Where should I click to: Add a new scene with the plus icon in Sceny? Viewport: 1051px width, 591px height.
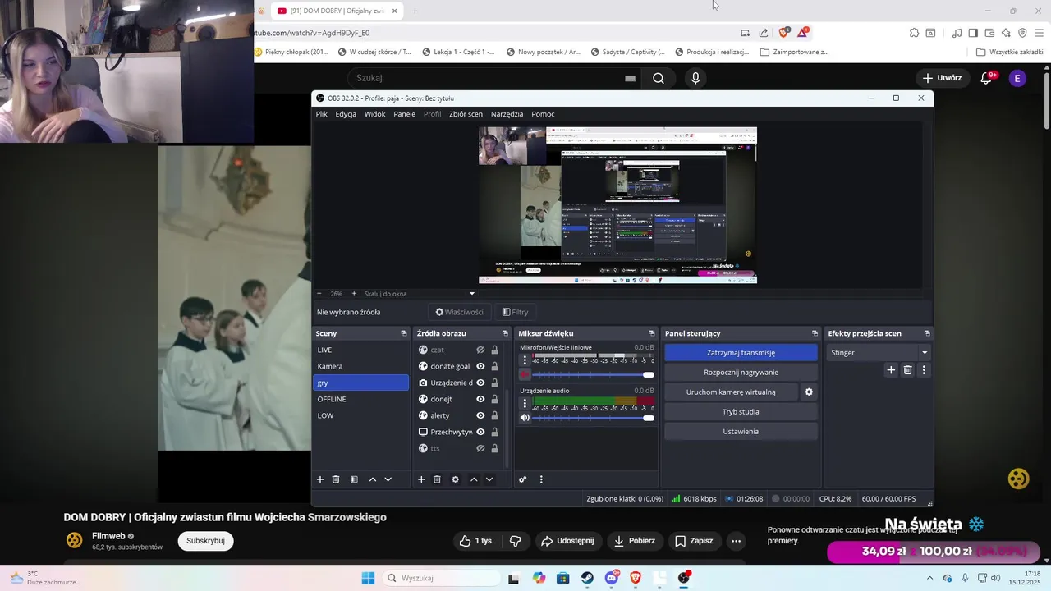point(320,479)
